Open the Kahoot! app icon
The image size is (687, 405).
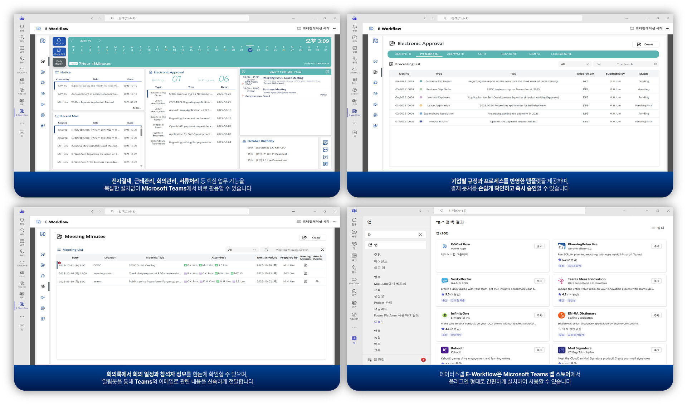point(444,350)
